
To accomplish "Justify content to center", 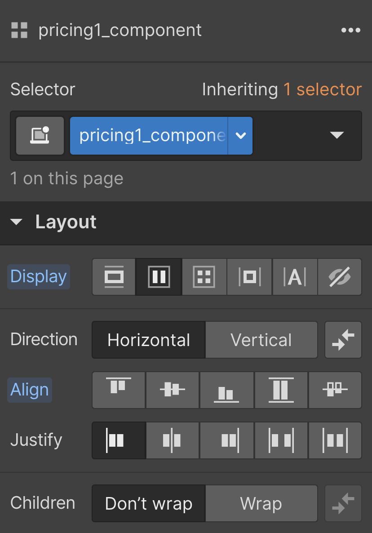I will click(x=173, y=440).
